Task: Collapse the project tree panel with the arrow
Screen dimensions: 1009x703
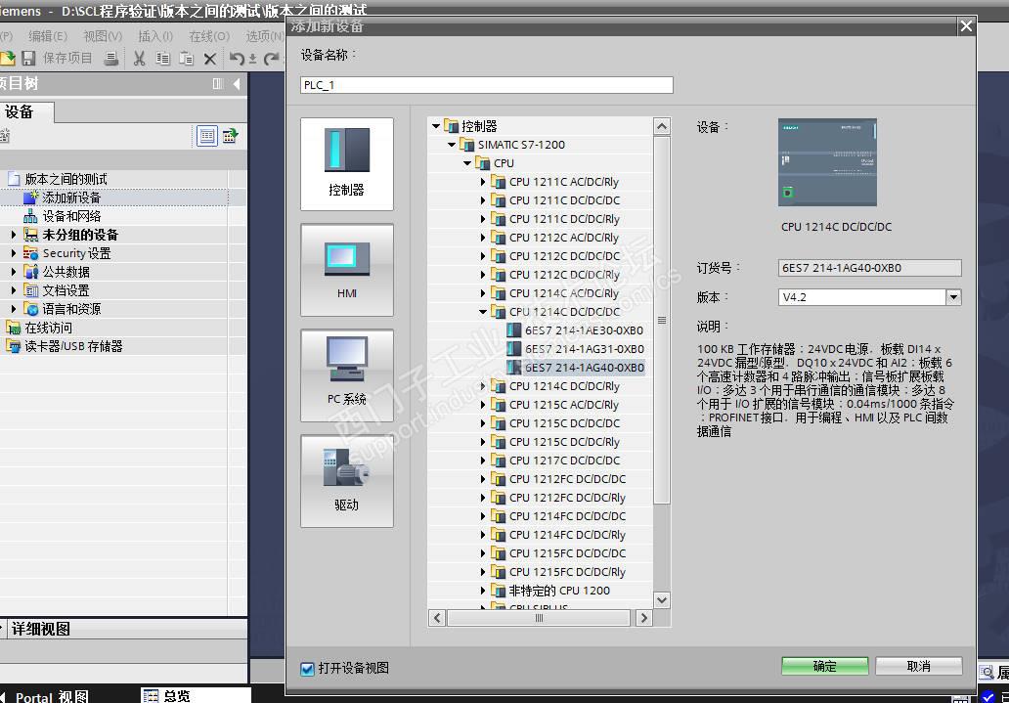Action: point(237,84)
